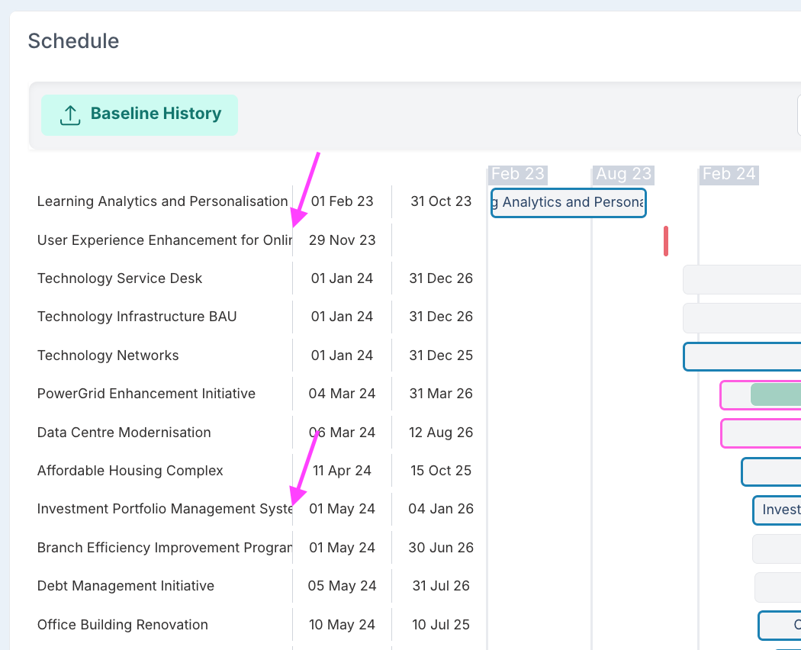Click the Technology Networks blue Gantt bar

[x=741, y=356]
